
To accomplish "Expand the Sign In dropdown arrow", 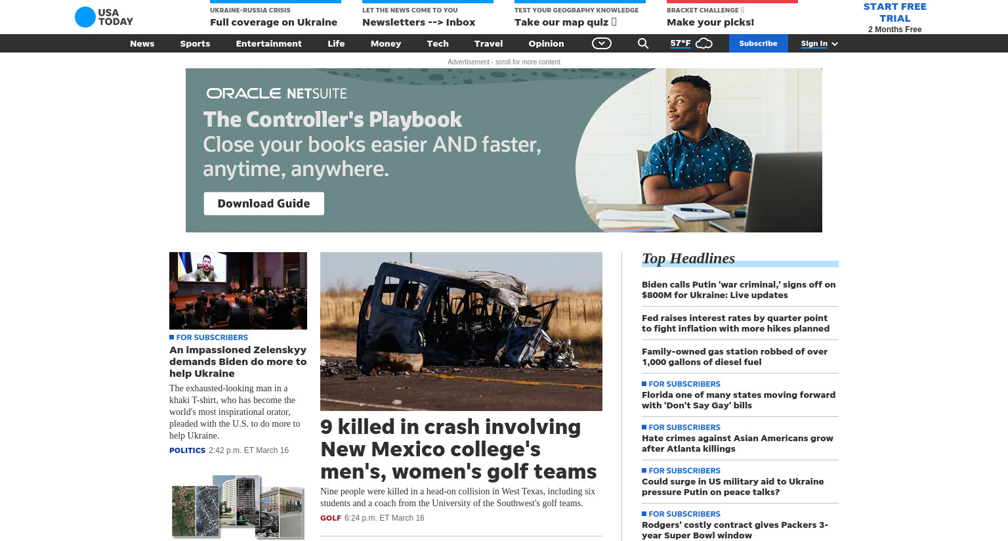I will 835,43.
